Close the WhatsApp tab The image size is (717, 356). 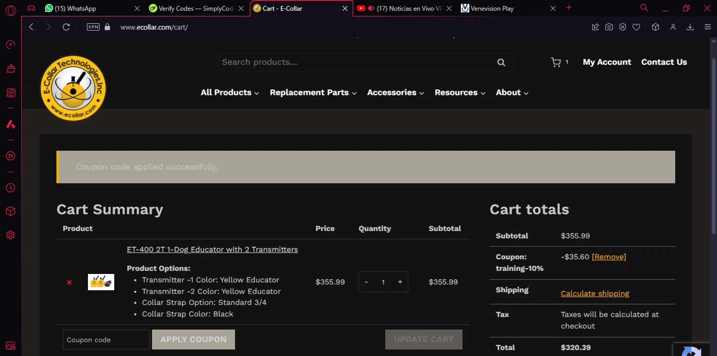[x=137, y=8]
